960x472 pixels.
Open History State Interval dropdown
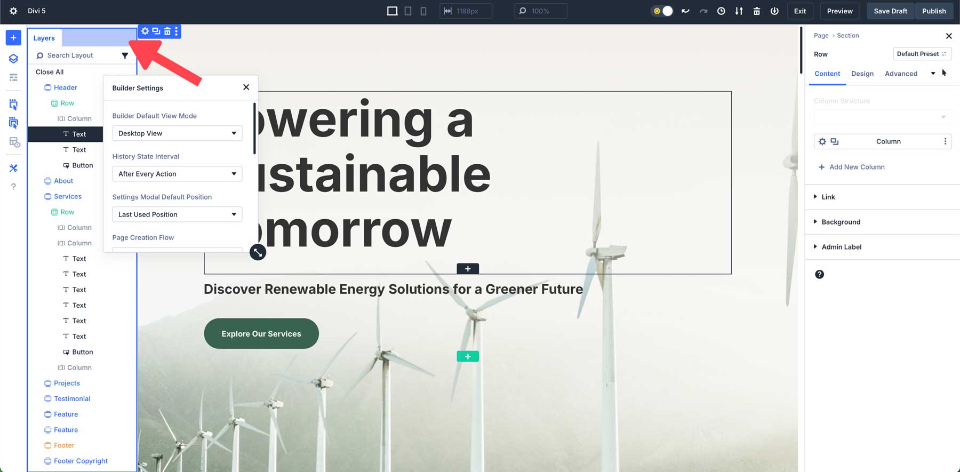(x=177, y=174)
